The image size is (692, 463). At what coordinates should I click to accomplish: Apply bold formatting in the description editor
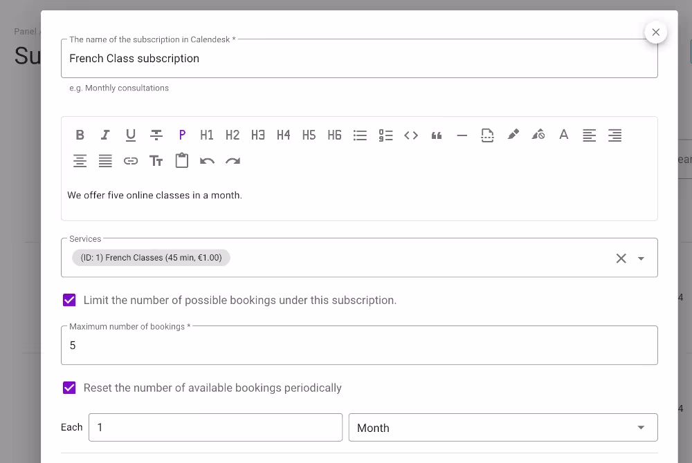coord(80,135)
